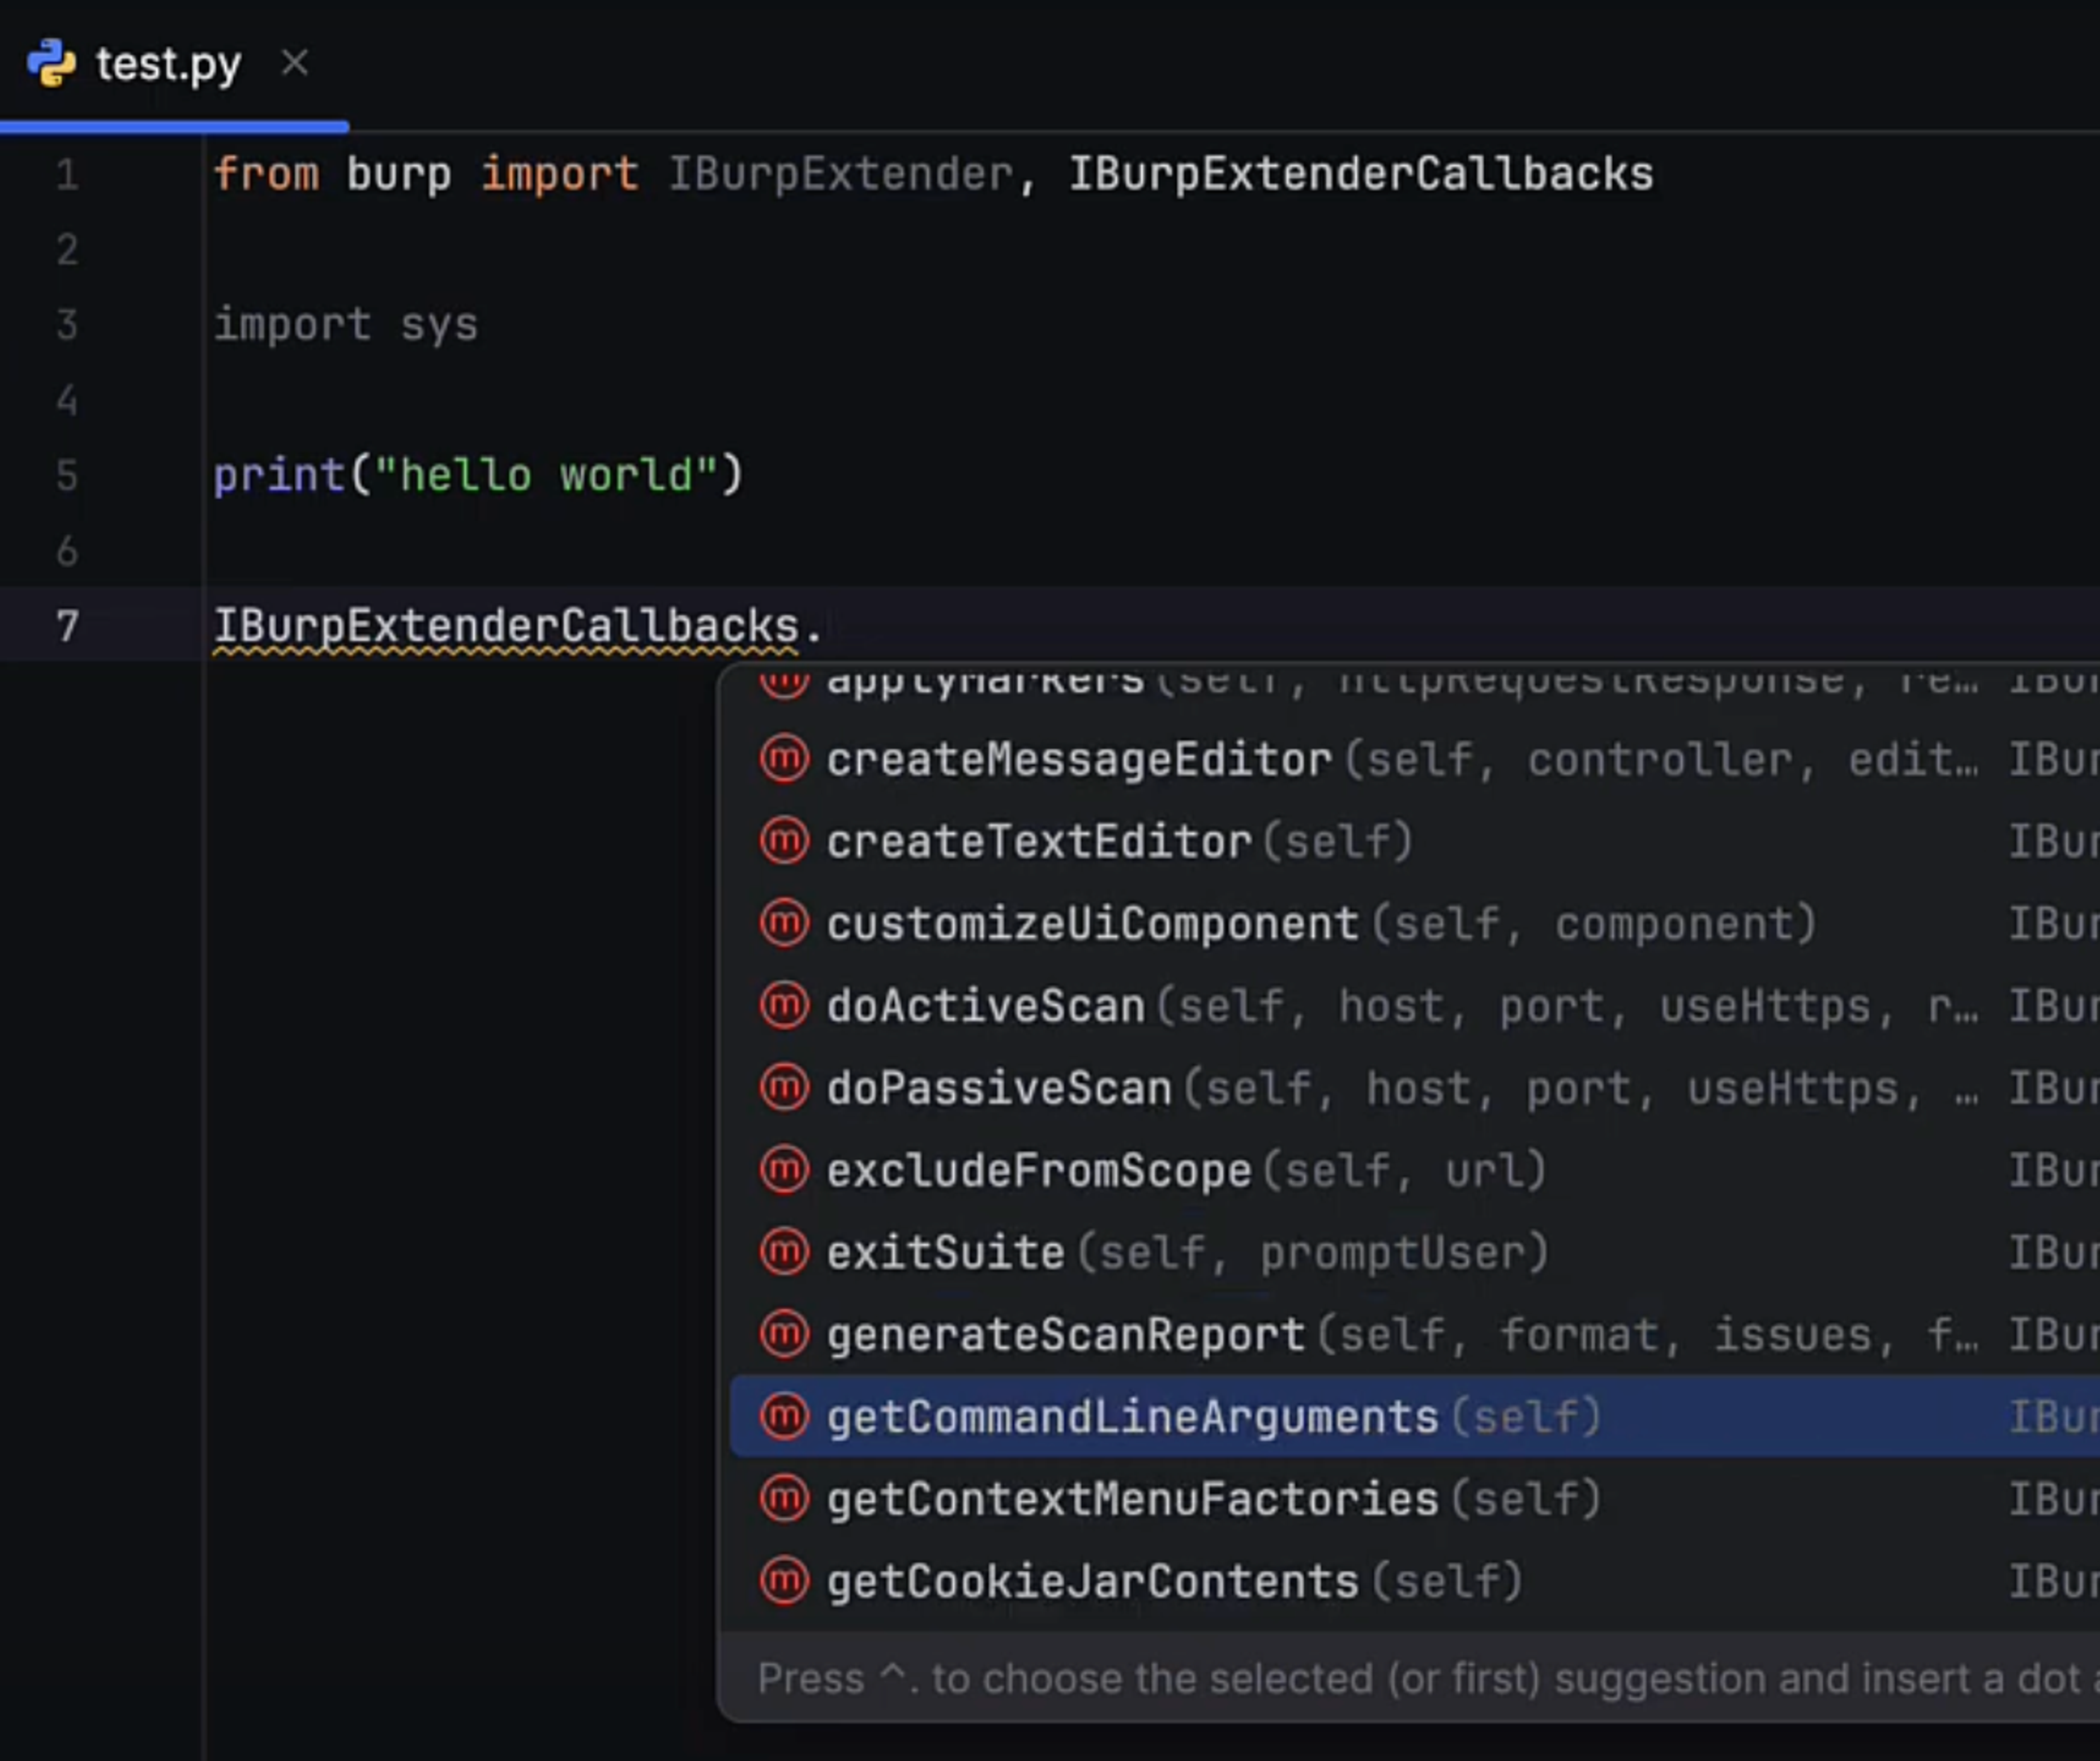Screen dimensions: 2100x1761
Task: Pick generateScanReport suggestion
Action: click(x=1066, y=1334)
